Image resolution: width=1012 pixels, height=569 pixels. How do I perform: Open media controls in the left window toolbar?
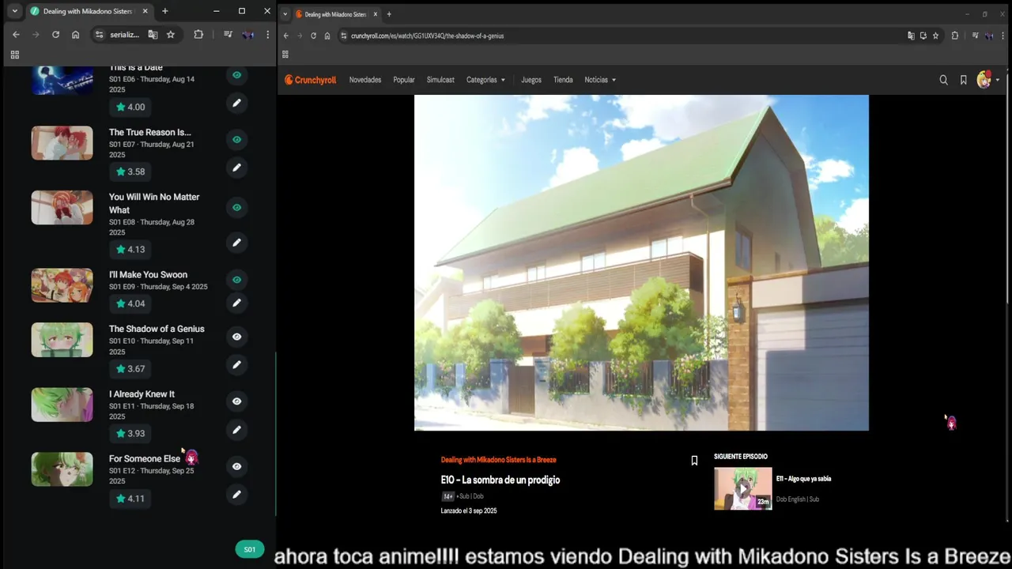click(x=228, y=35)
